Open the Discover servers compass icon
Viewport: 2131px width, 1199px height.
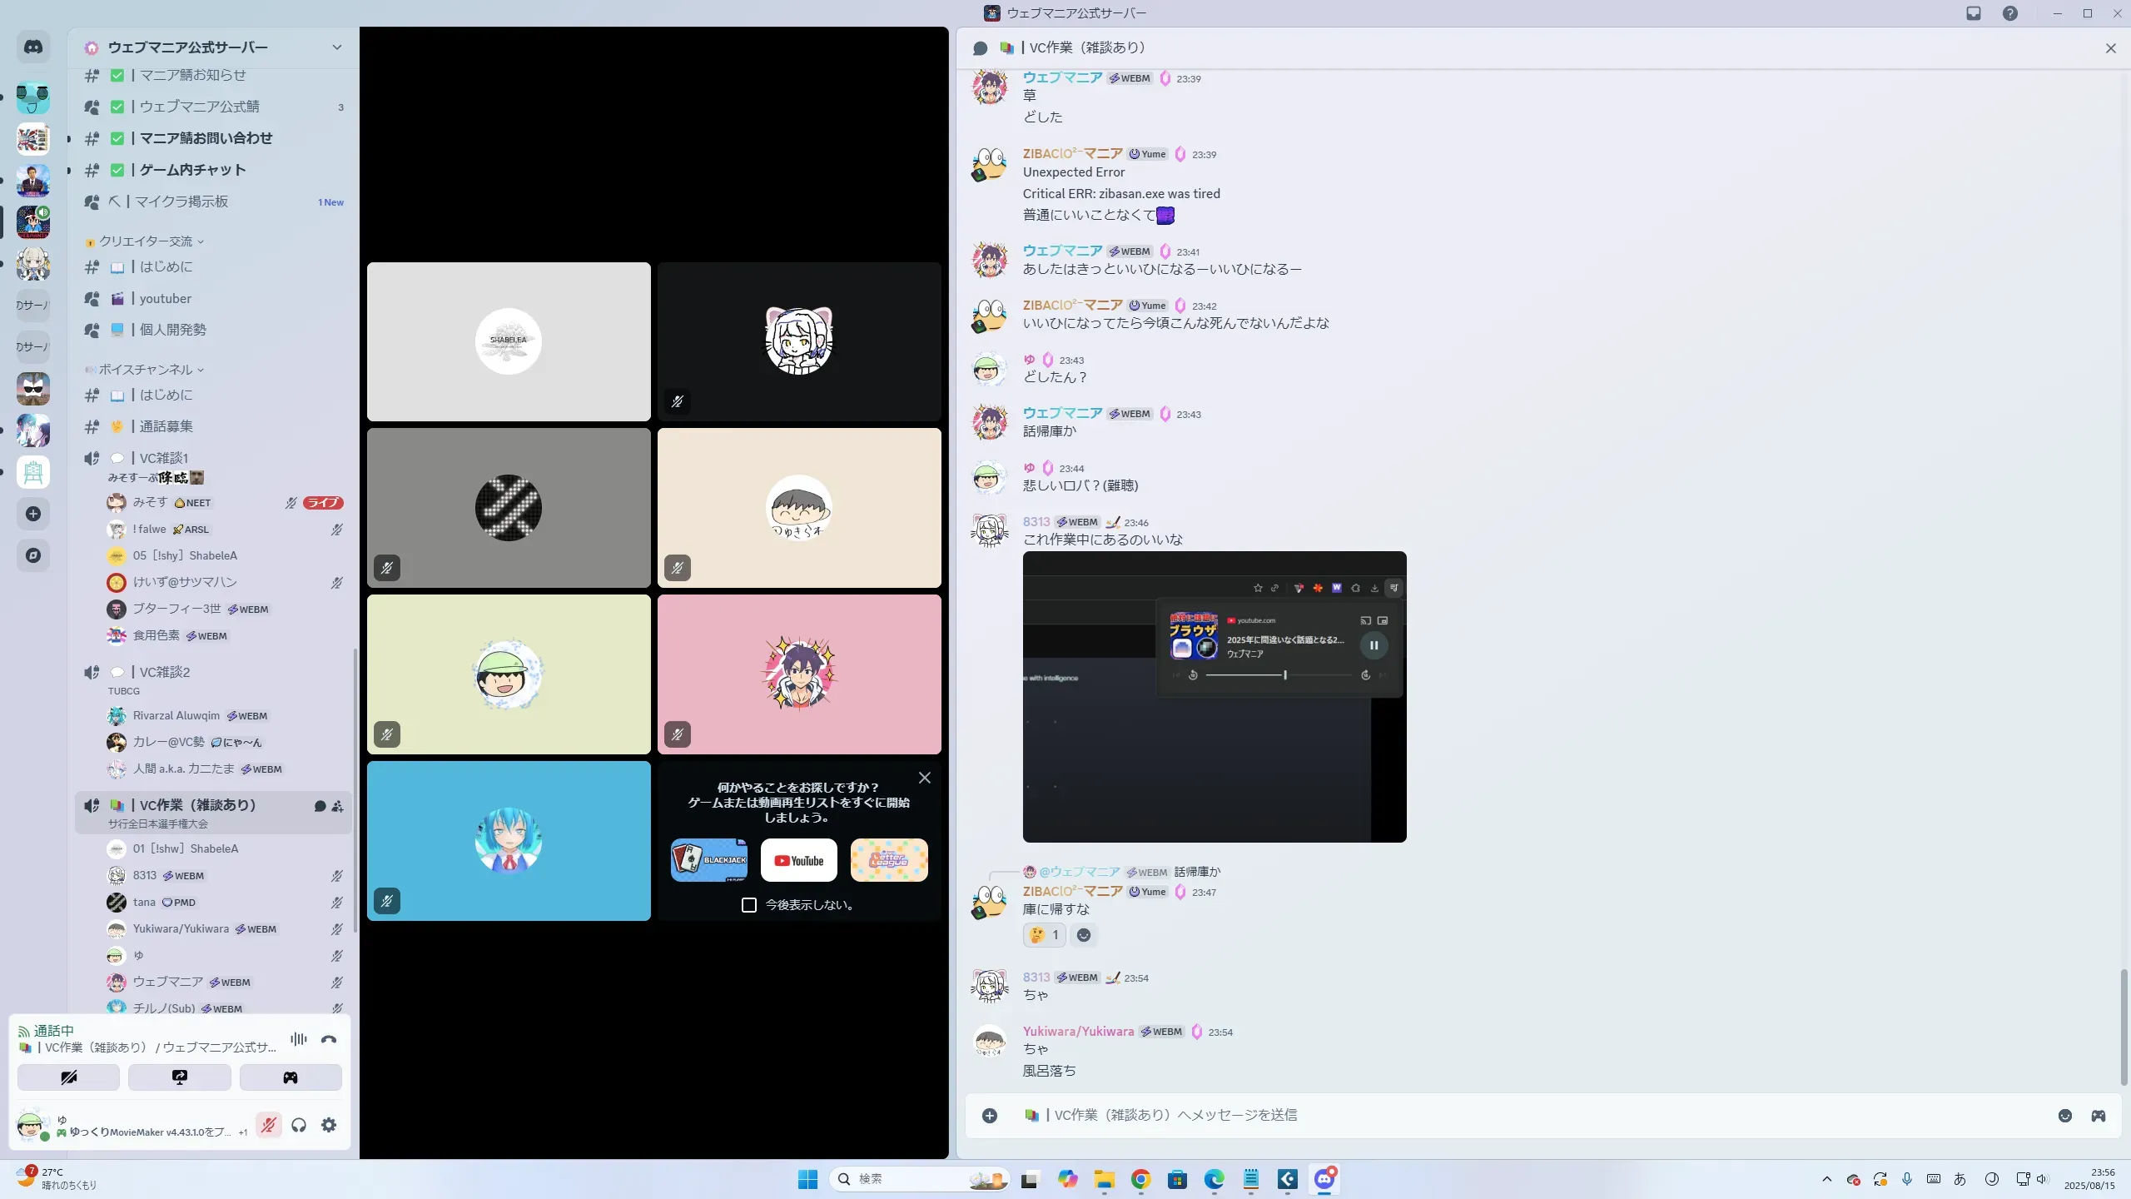(x=33, y=555)
